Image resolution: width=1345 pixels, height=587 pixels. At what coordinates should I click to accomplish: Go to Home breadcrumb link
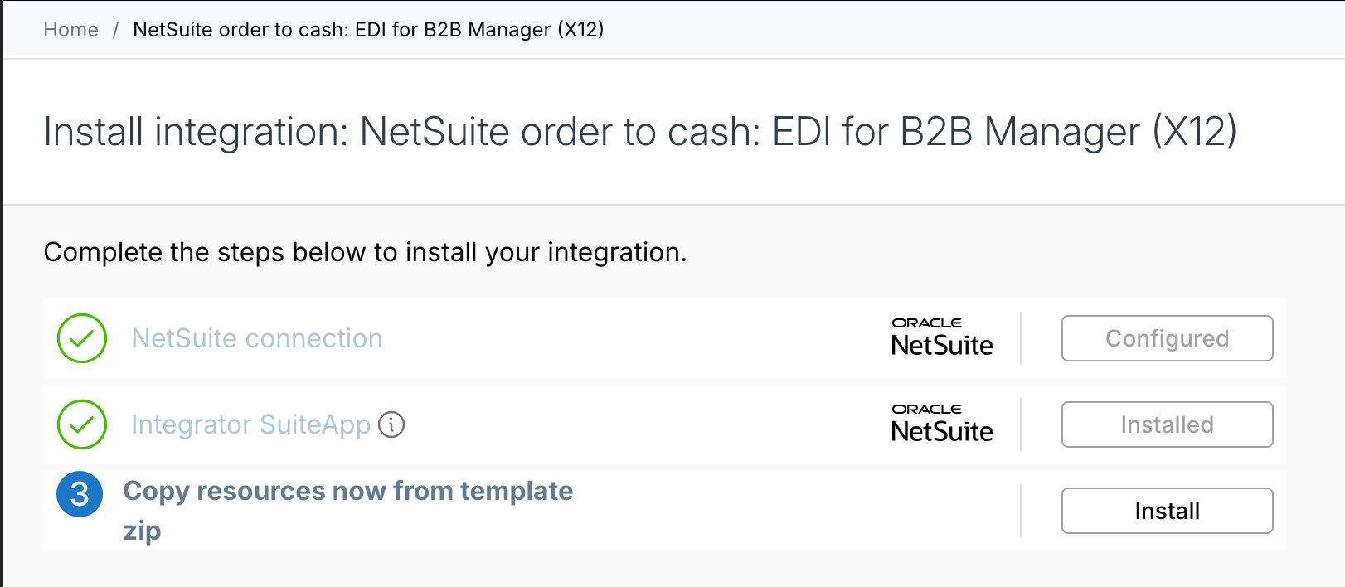[x=70, y=30]
